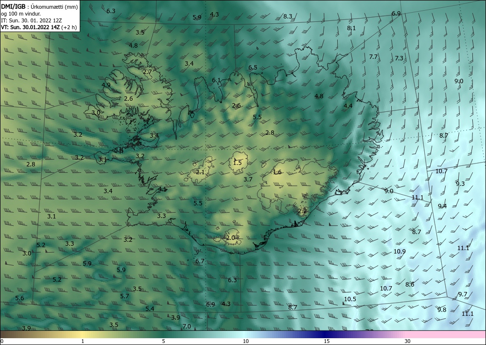Click the value 7.3
The image size is (486, 345).
(x=399, y=58)
